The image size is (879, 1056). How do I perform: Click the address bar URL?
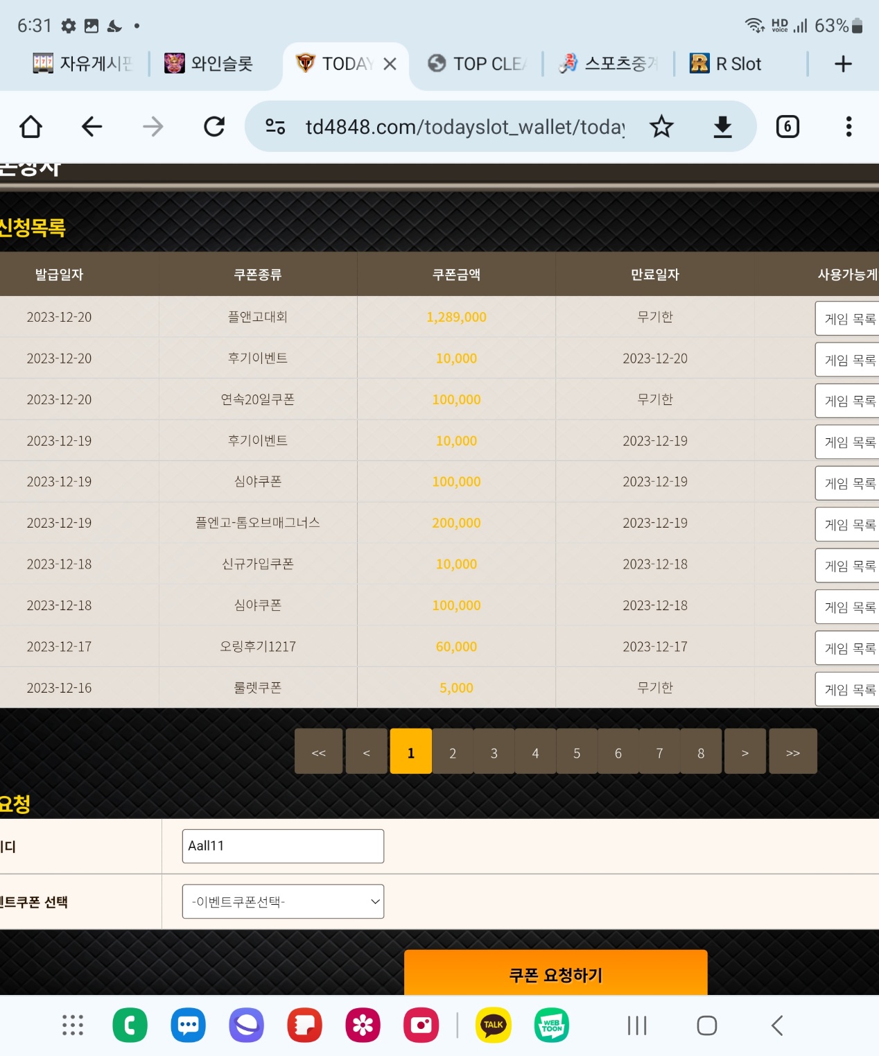[465, 127]
